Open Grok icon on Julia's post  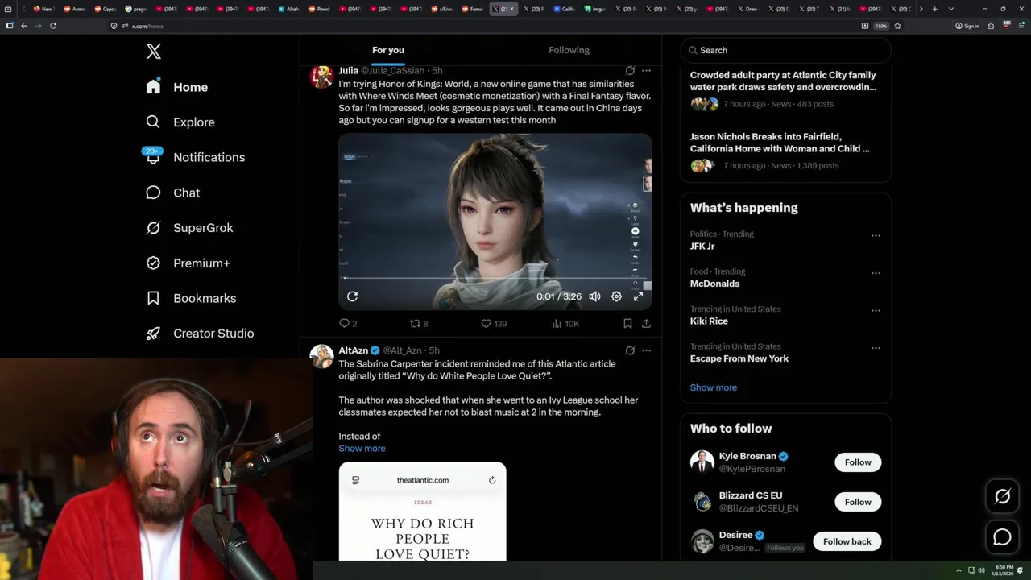click(630, 71)
